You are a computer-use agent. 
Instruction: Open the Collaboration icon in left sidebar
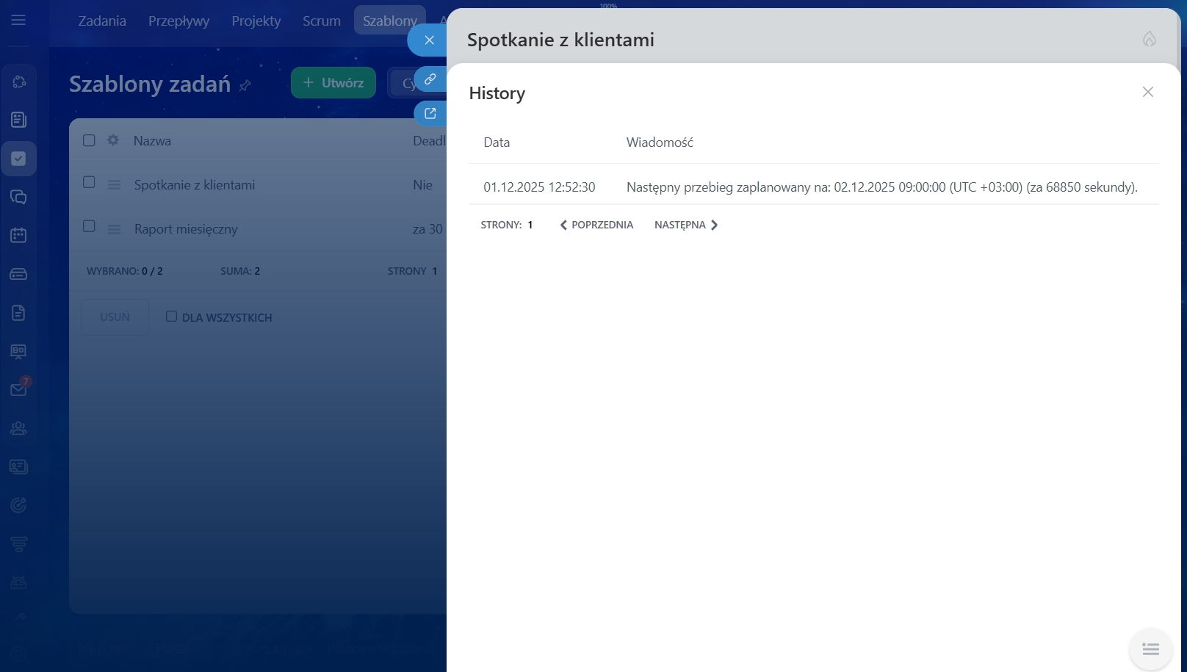pyautogui.click(x=18, y=82)
